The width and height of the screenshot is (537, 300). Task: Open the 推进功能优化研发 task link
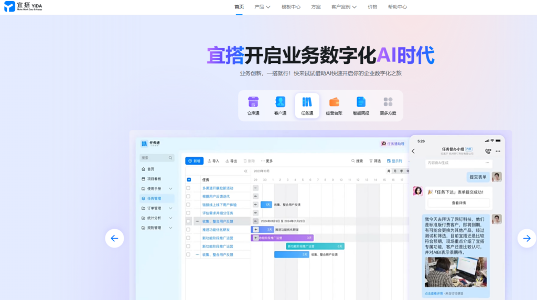click(216, 230)
